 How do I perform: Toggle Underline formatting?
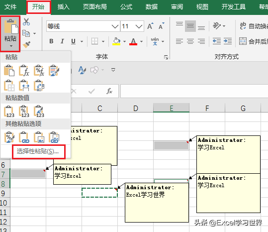pos(73,41)
